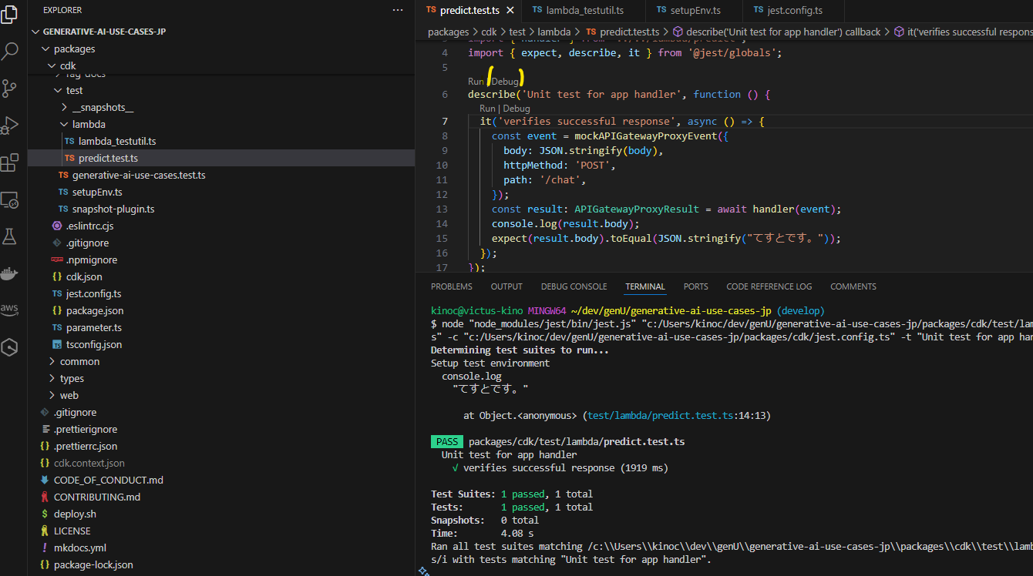
Task: Open the Run and Debug view
Action: pos(10,126)
